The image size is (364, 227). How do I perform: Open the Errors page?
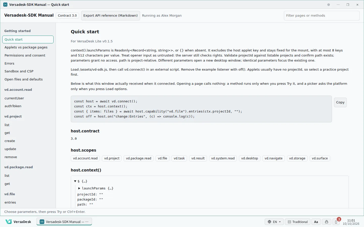[28, 63]
